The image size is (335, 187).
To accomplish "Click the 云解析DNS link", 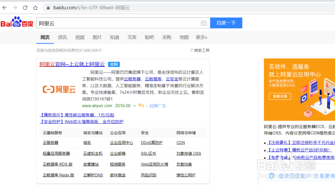I will (x=93, y=175).
